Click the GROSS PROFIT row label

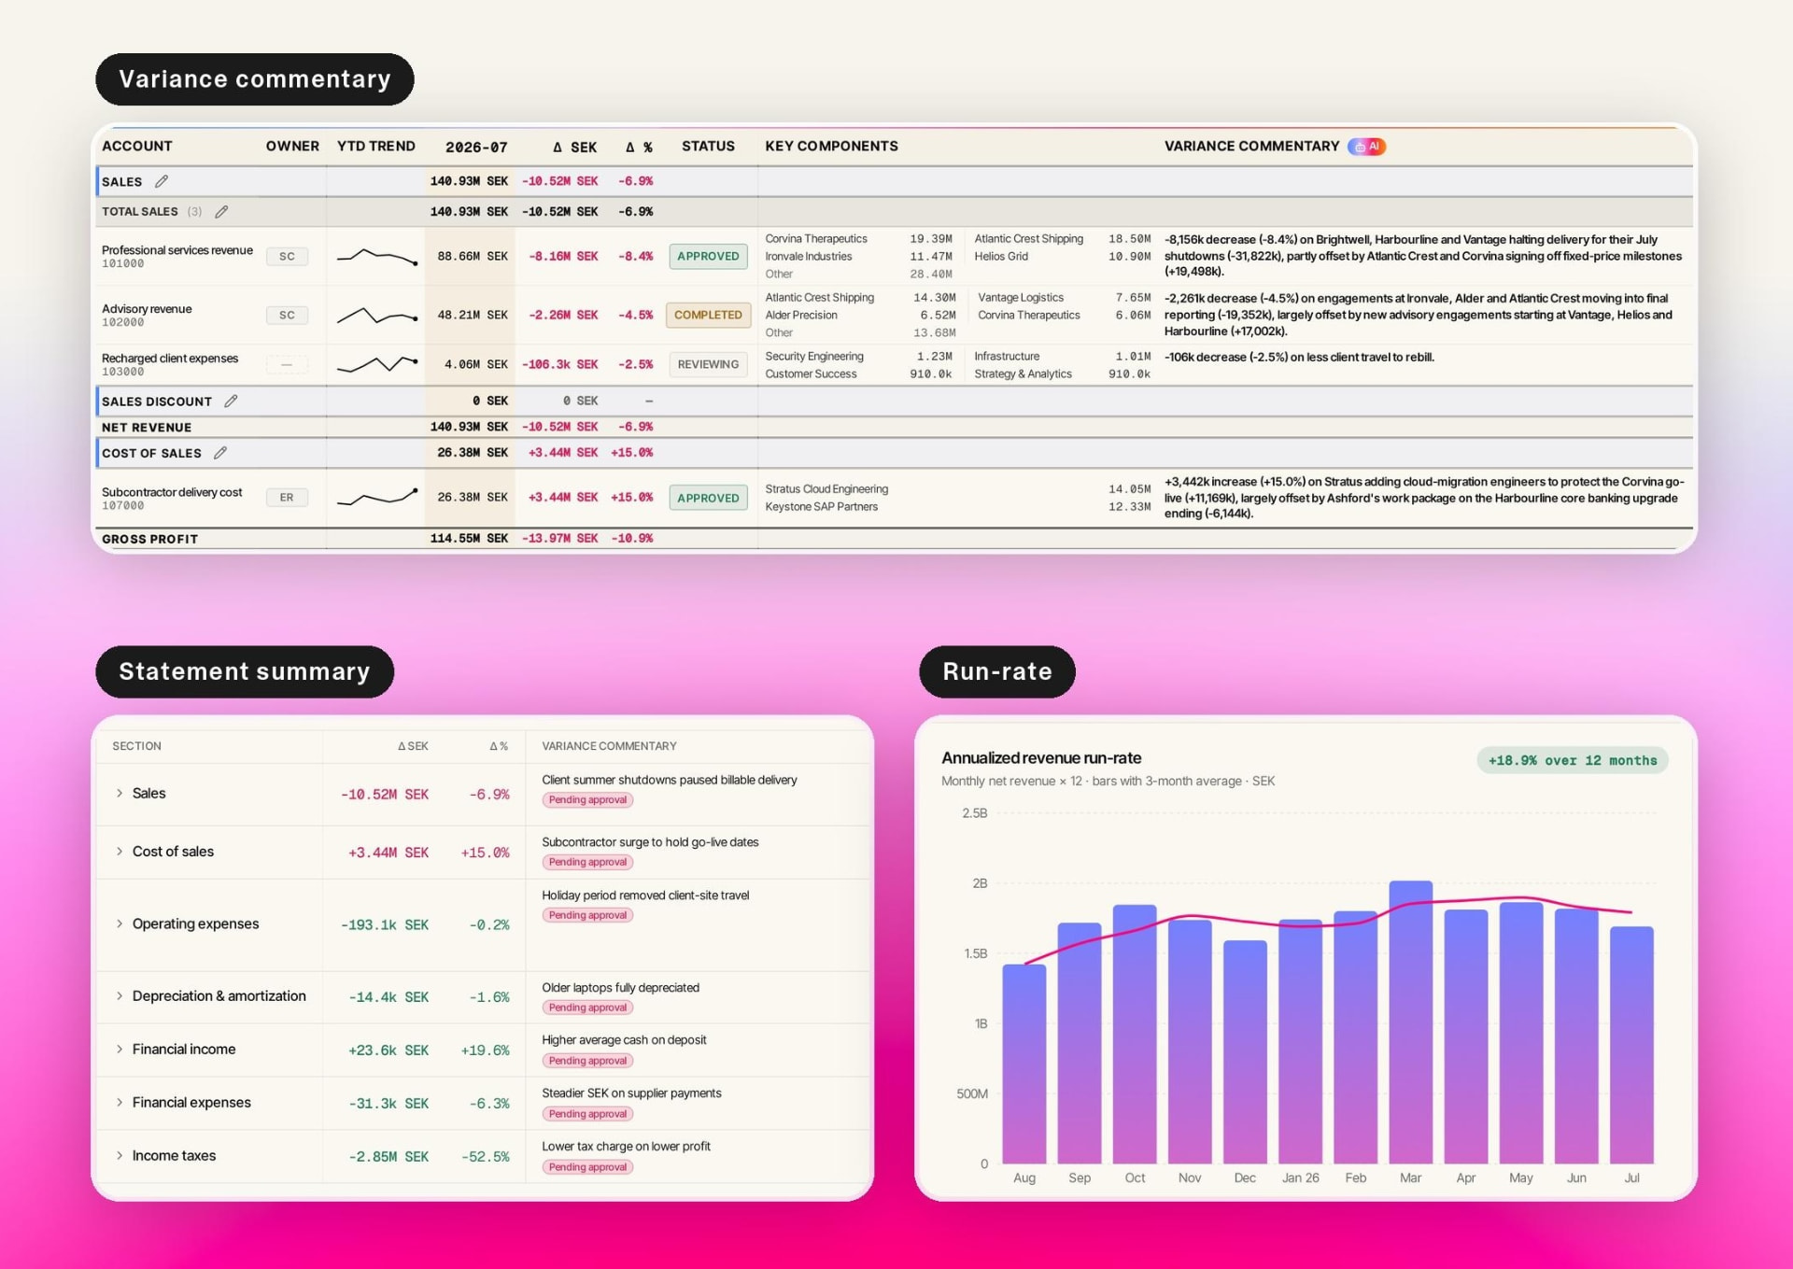point(149,539)
